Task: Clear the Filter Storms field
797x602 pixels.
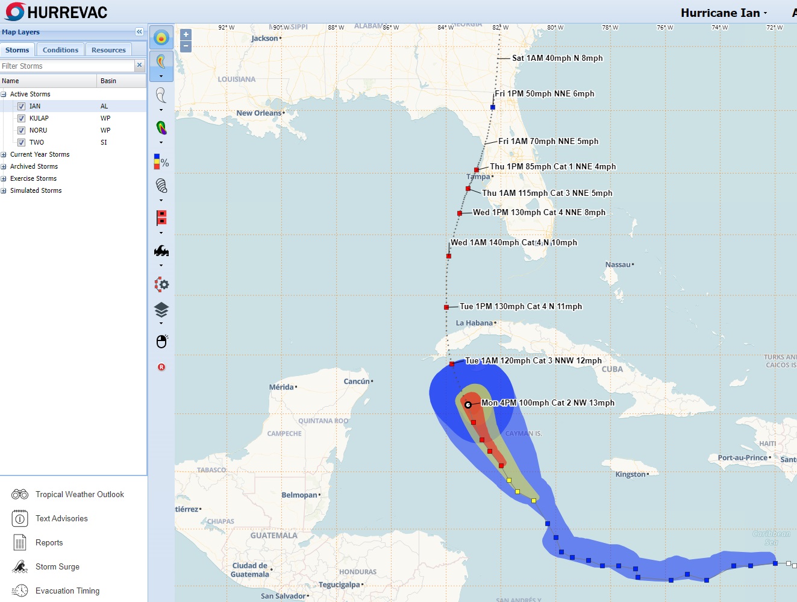Action: click(x=140, y=65)
